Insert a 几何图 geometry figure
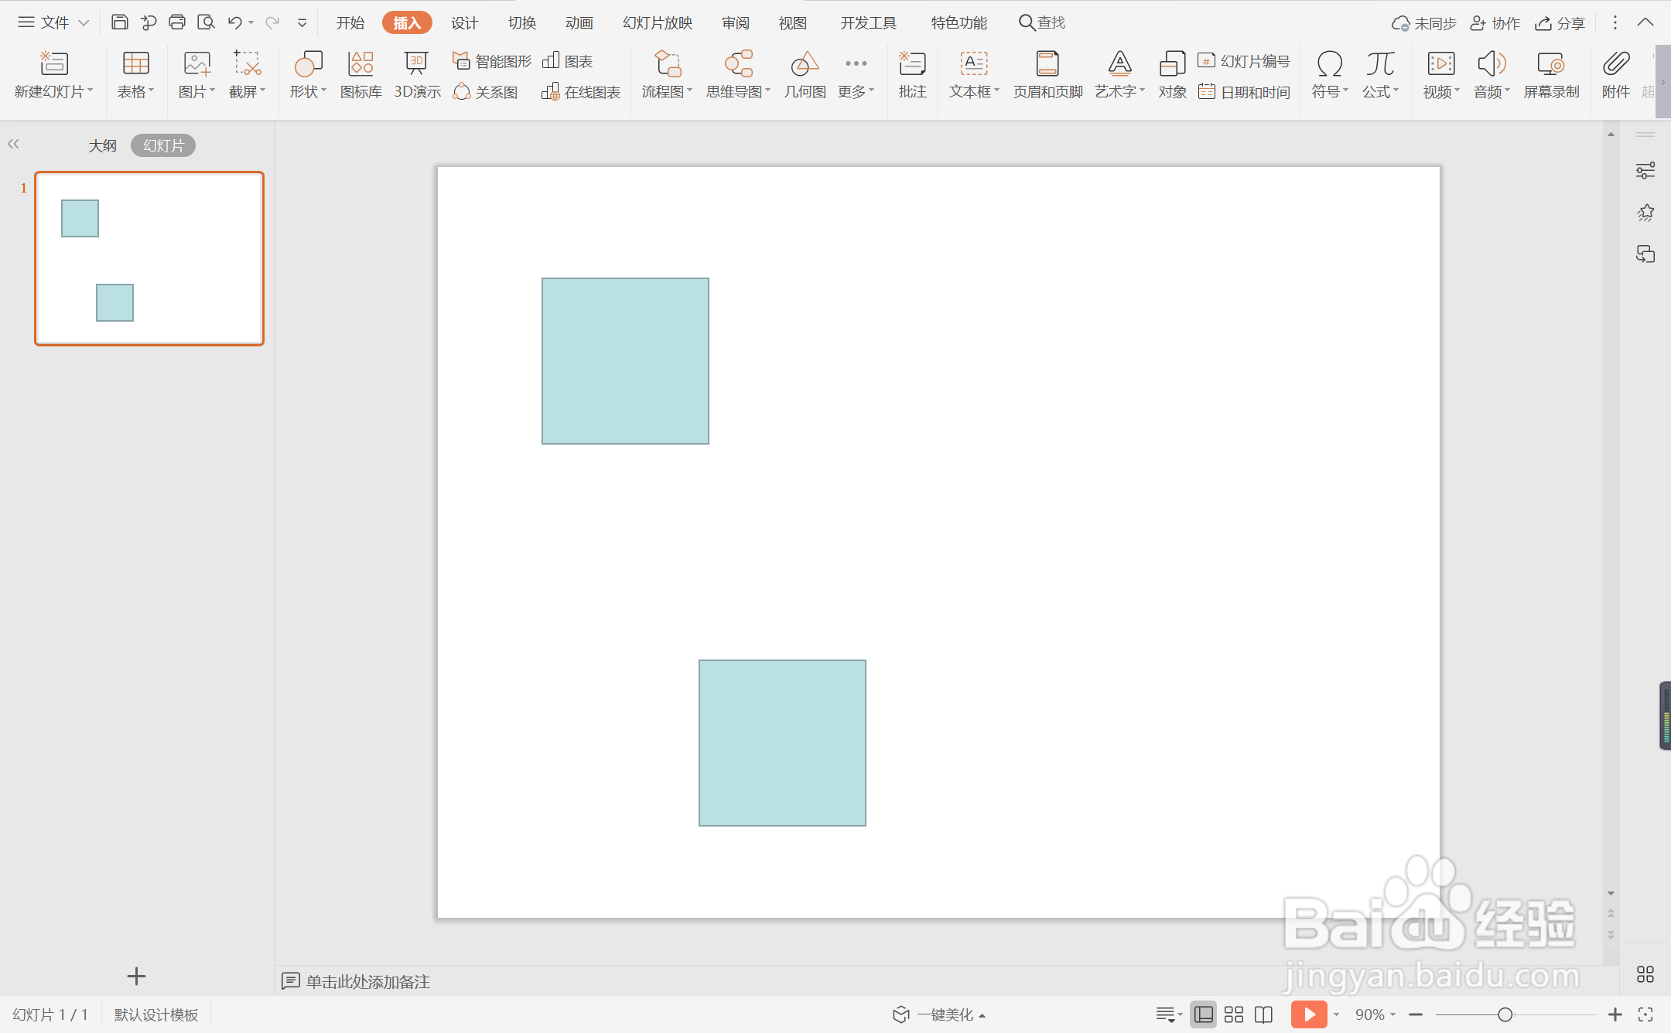The height and width of the screenshot is (1033, 1671). tap(805, 75)
